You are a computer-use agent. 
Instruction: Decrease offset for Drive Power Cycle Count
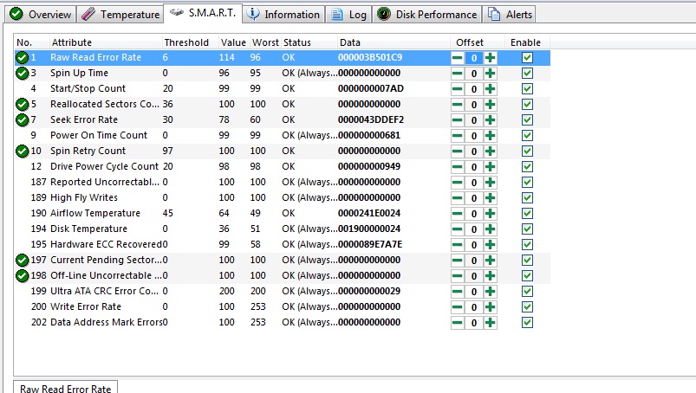[457, 166]
